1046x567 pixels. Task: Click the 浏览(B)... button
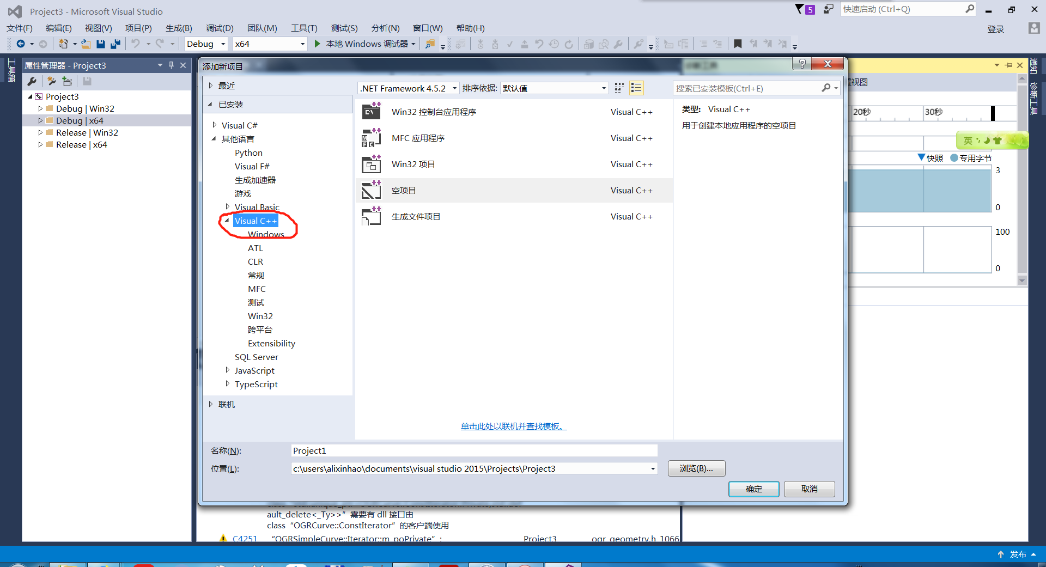(x=696, y=469)
